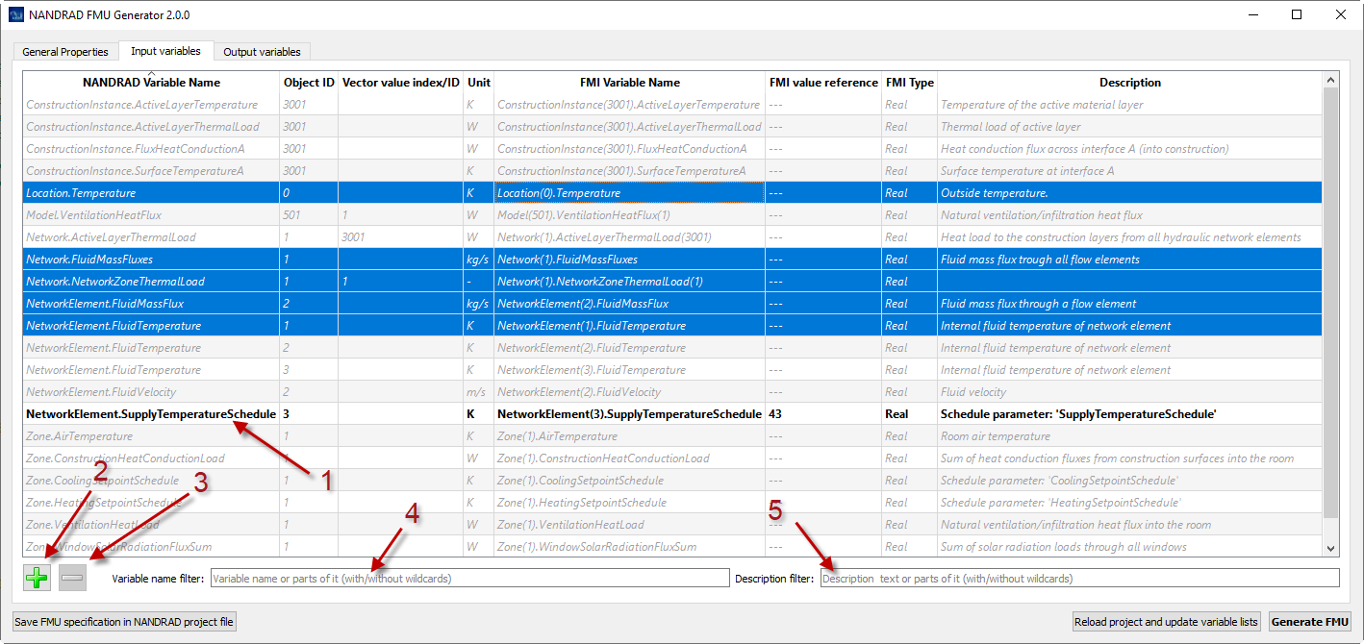Click FMI Variable Name column header
The image size is (1364, 644).
point(630,83)
